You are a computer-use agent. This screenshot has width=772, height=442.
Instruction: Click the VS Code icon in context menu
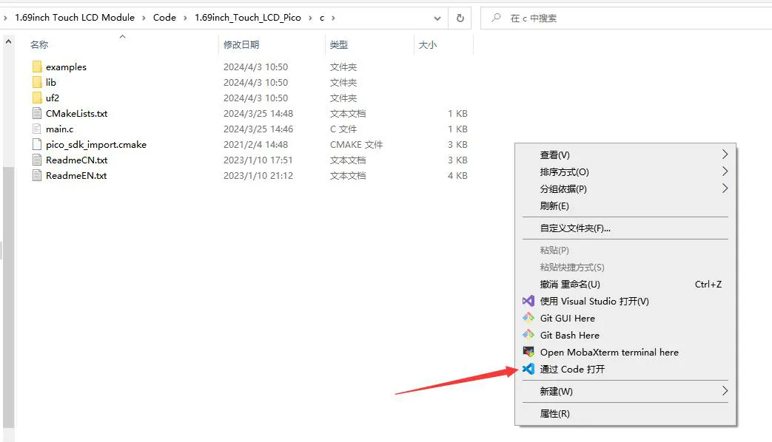pyautogui.click(x=528, y=369)
